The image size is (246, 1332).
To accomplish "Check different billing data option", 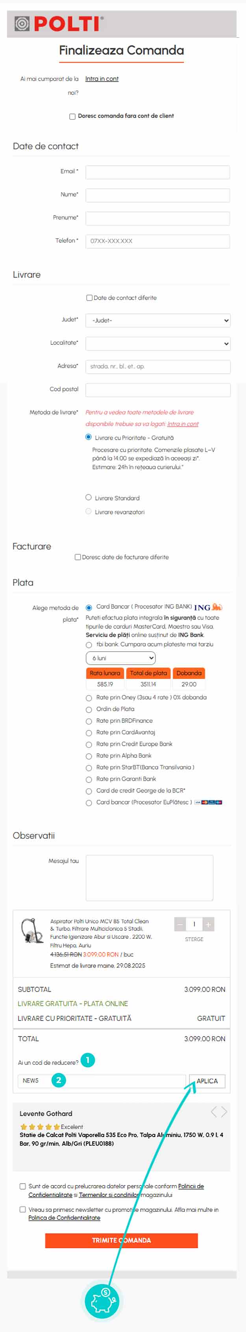I will [78, 557].
